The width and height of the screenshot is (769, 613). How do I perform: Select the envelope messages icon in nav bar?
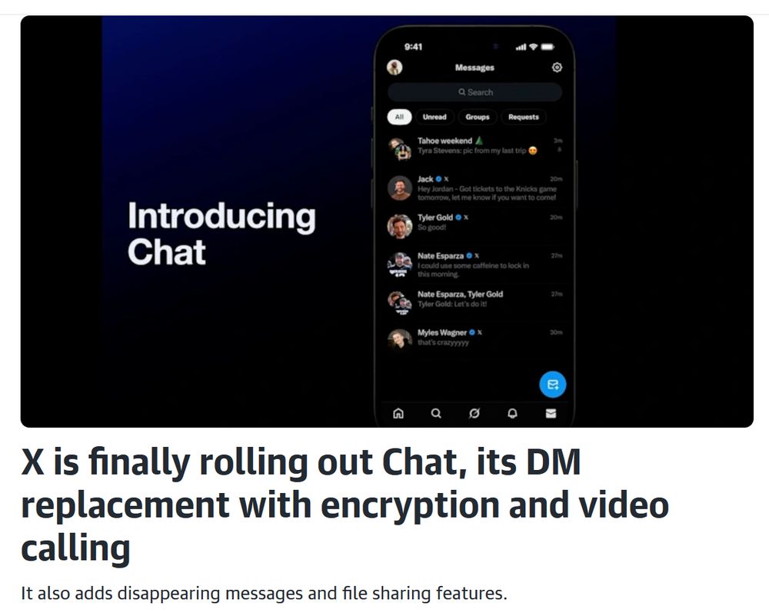[x=551, y=413]
